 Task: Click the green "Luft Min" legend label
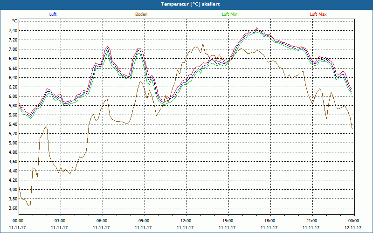229,14
